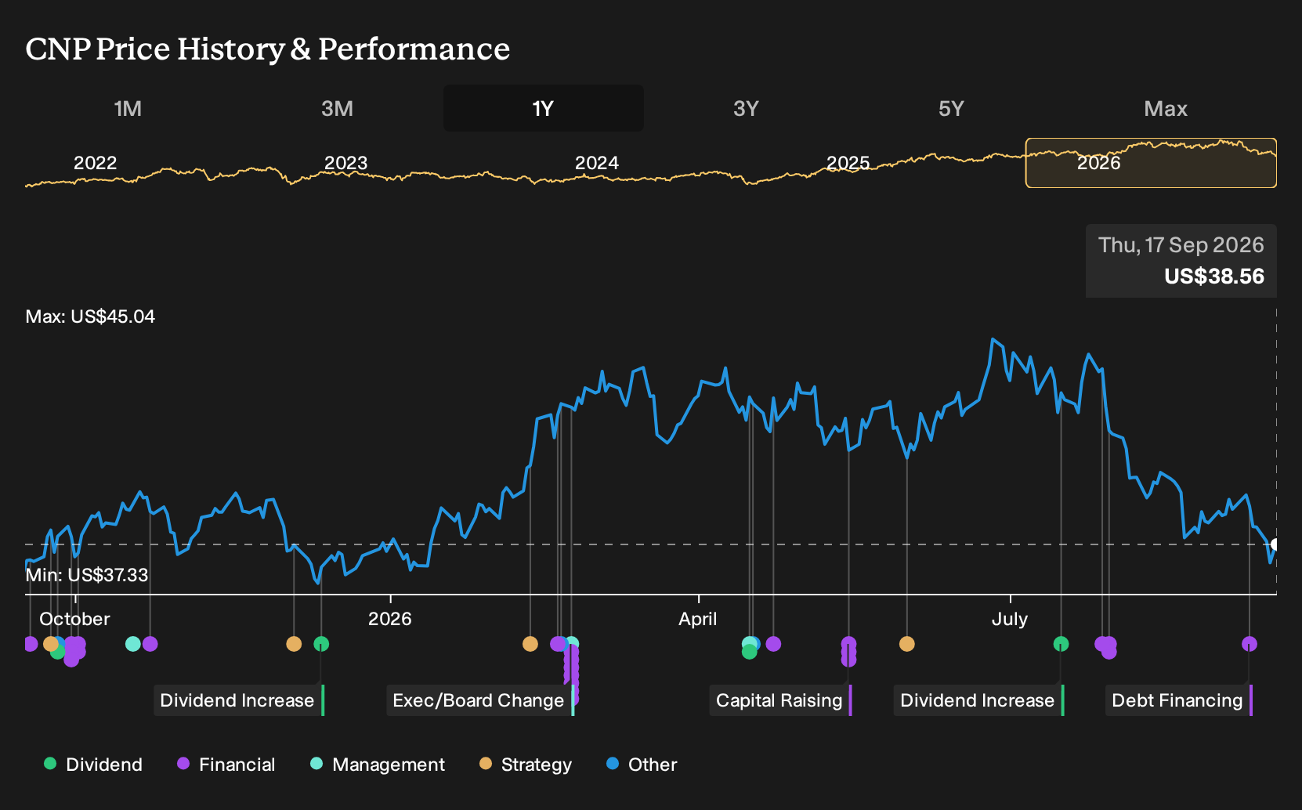Click the April axis label
The width and height of the screenshot is (1302, 810).
click(x=698, y=619)
